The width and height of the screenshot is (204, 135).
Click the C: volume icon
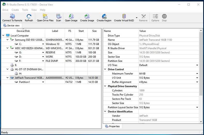[16, 44]
